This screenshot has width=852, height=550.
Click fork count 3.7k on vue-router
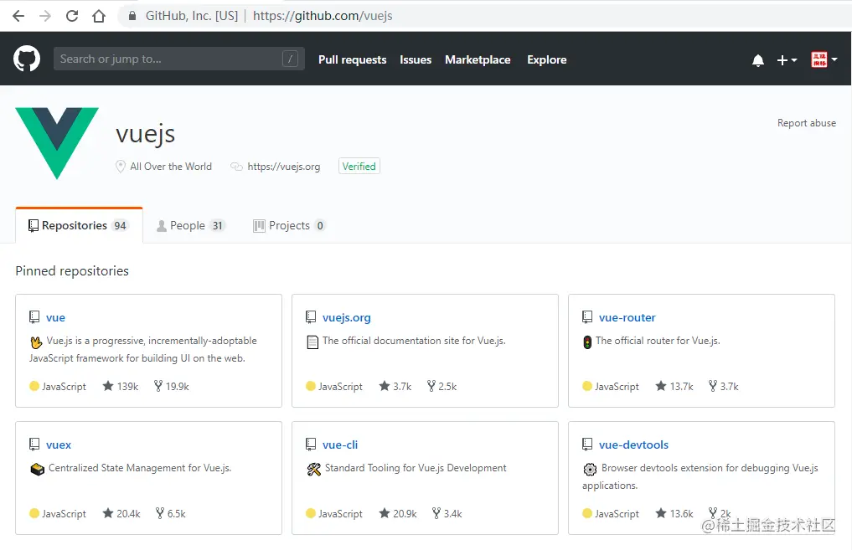click(723, 386)
